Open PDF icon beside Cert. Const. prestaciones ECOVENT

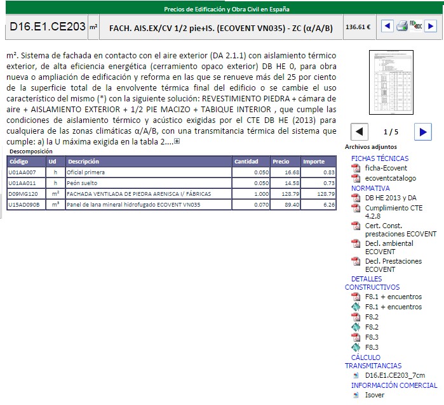(x=356, y=226)
